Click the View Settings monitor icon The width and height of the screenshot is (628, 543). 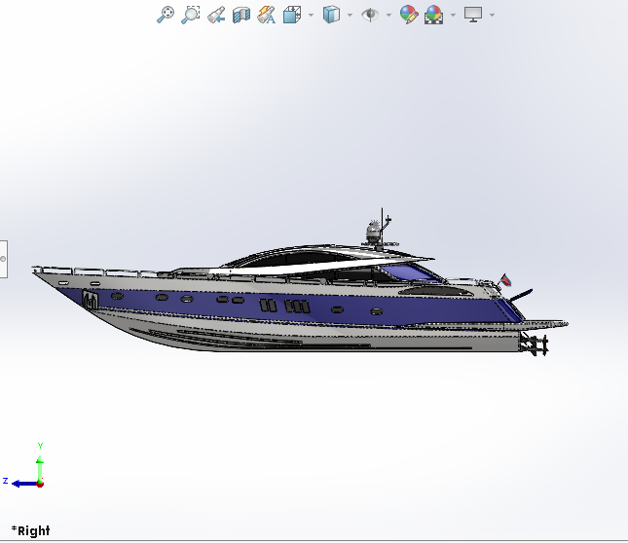point(473,15)
